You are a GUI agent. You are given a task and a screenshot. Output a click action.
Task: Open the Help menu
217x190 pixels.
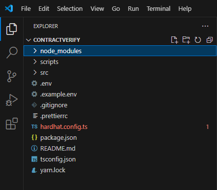pyautogui.click(x=185, y=8)
